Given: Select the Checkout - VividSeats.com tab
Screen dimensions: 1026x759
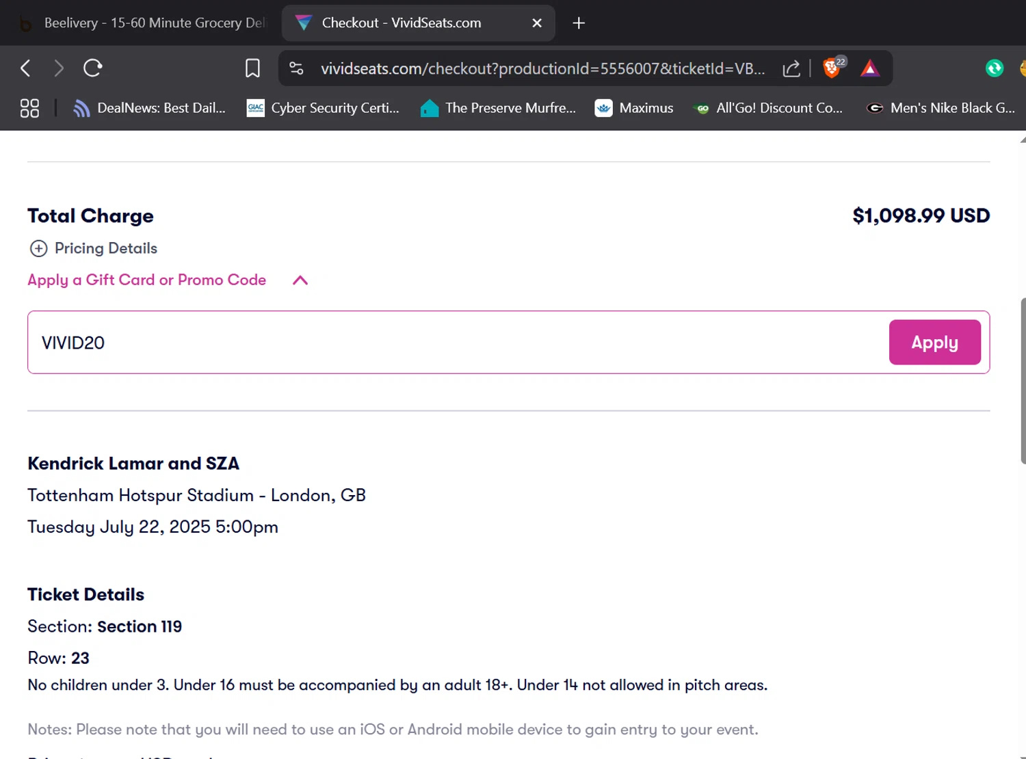Looking at the screenshot, I should (417, 23).
